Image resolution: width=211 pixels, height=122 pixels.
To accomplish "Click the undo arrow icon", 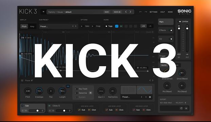I will click(141, 12).
